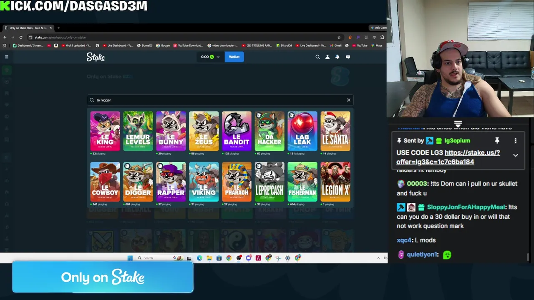Launch the Lab Leak slot

pyautogui.click(x=303, y=131)
